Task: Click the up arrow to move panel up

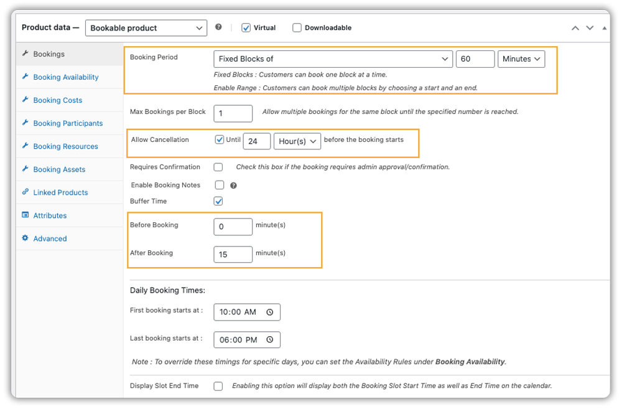Action: click(575, 27)
